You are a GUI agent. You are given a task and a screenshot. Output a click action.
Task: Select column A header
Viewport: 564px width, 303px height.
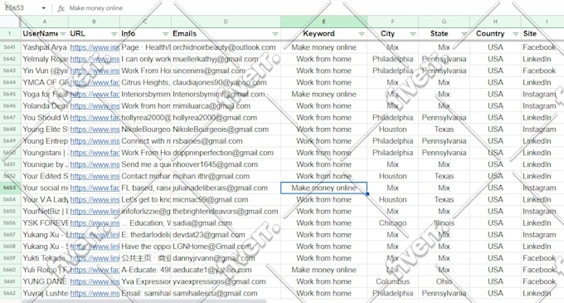tap(45, 22)
